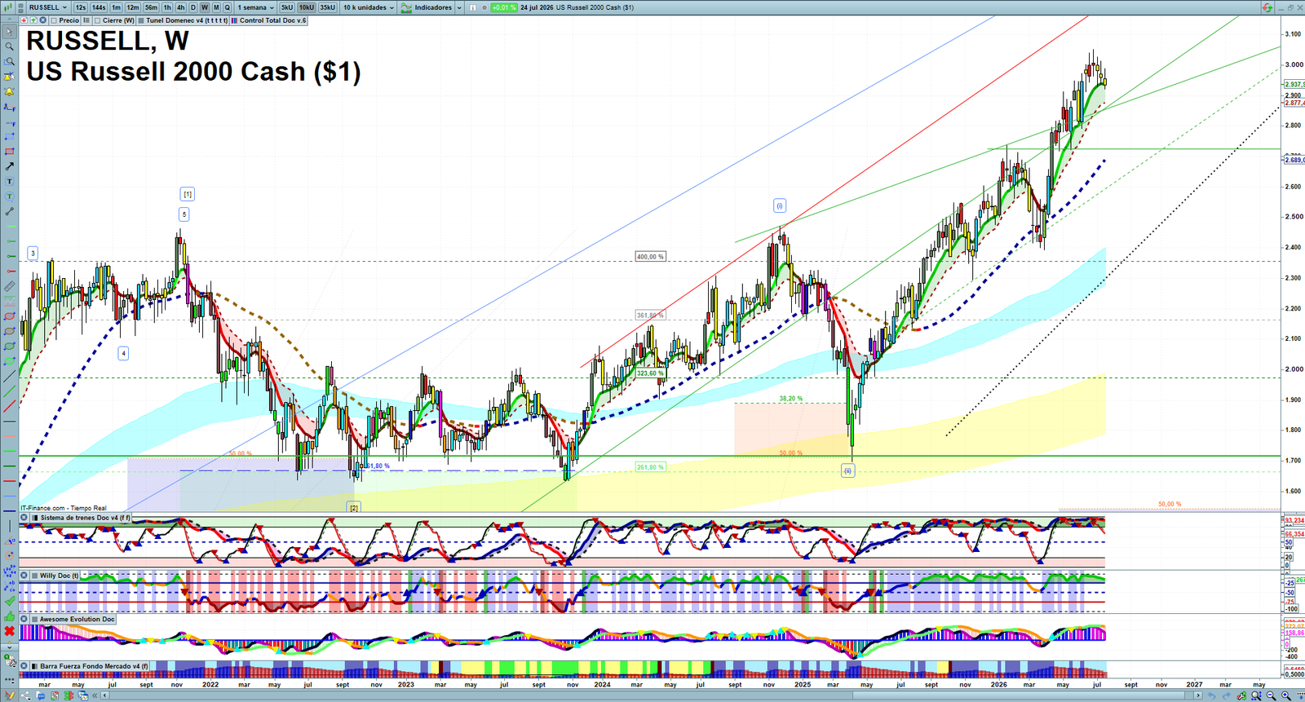Click the share icon in bottom toolbar
Screen dimensions: 1305x702
pos(25,695)
